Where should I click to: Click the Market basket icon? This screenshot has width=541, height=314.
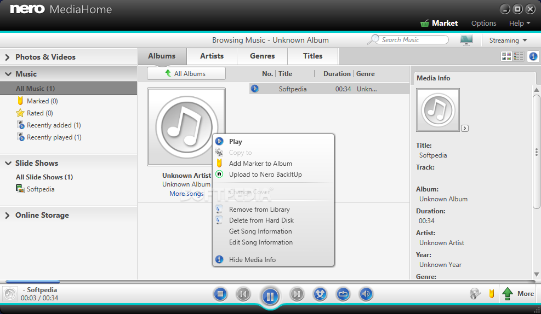(x=424, y=23)
